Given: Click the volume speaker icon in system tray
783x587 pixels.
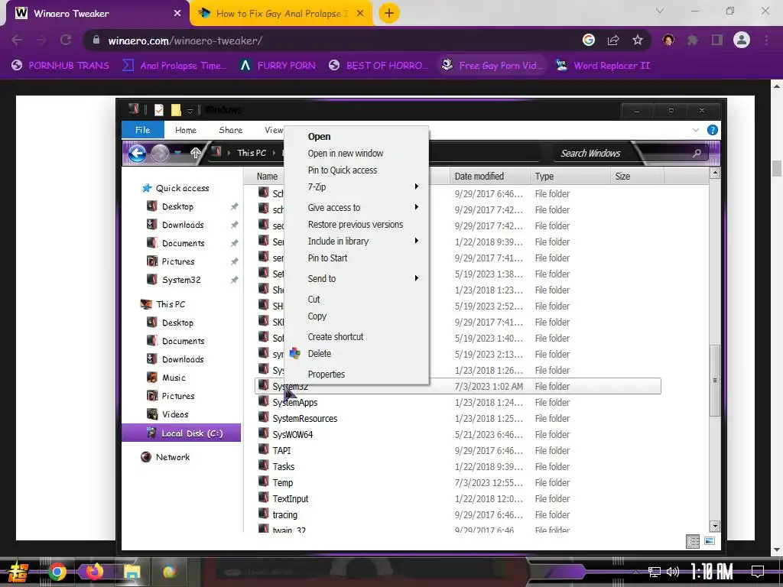Looking at the screenshot, I should pyautogui.click(x=673, y=572).
